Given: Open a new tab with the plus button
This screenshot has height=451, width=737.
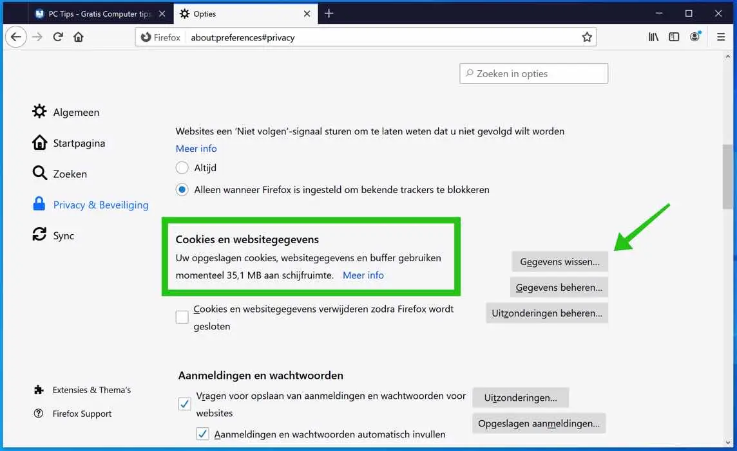Looking at the screenshot, I should [329, 14].
